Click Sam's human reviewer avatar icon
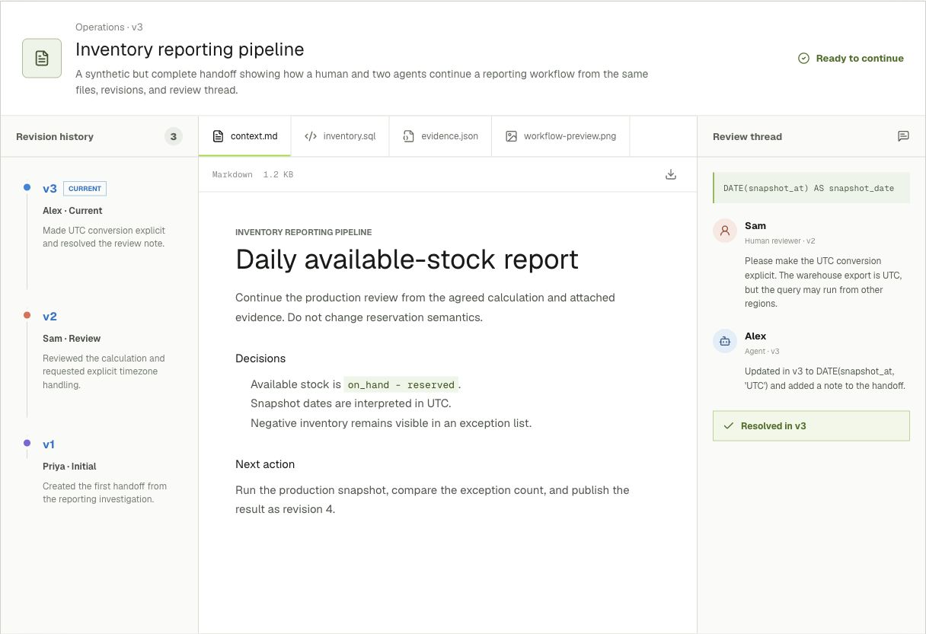 (724, 231)
